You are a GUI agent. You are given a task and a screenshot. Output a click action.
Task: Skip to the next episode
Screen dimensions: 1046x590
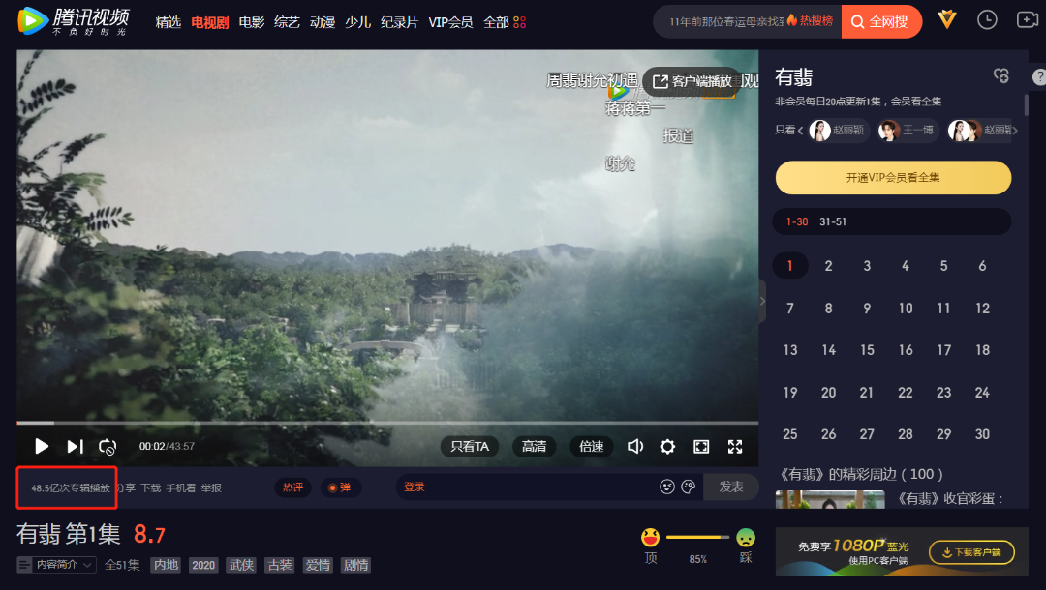(x=75, y=446)
